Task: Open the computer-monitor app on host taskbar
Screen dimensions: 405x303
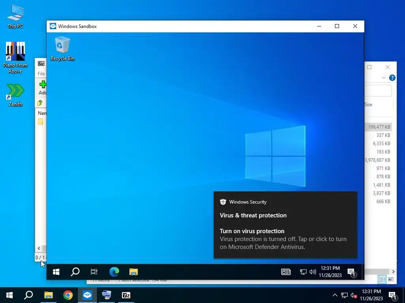Action: (106, 295)
